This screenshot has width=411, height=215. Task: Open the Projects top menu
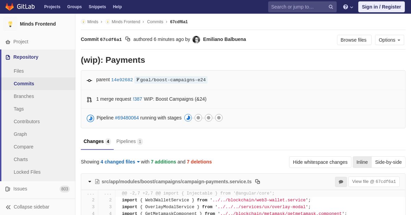tap(52, 7)
